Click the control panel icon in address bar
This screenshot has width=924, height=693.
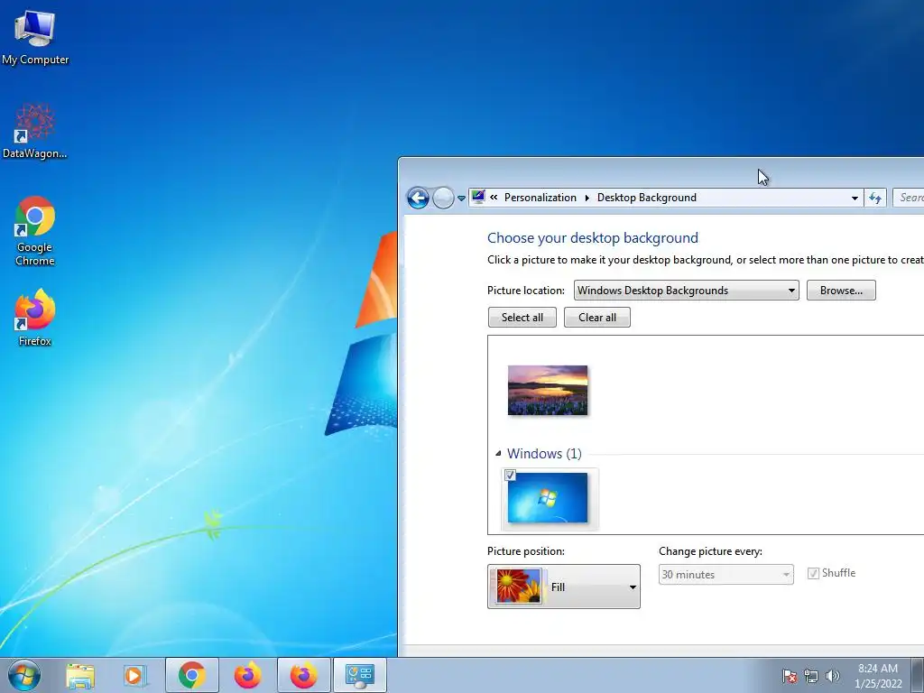click(x=478, y=197)
